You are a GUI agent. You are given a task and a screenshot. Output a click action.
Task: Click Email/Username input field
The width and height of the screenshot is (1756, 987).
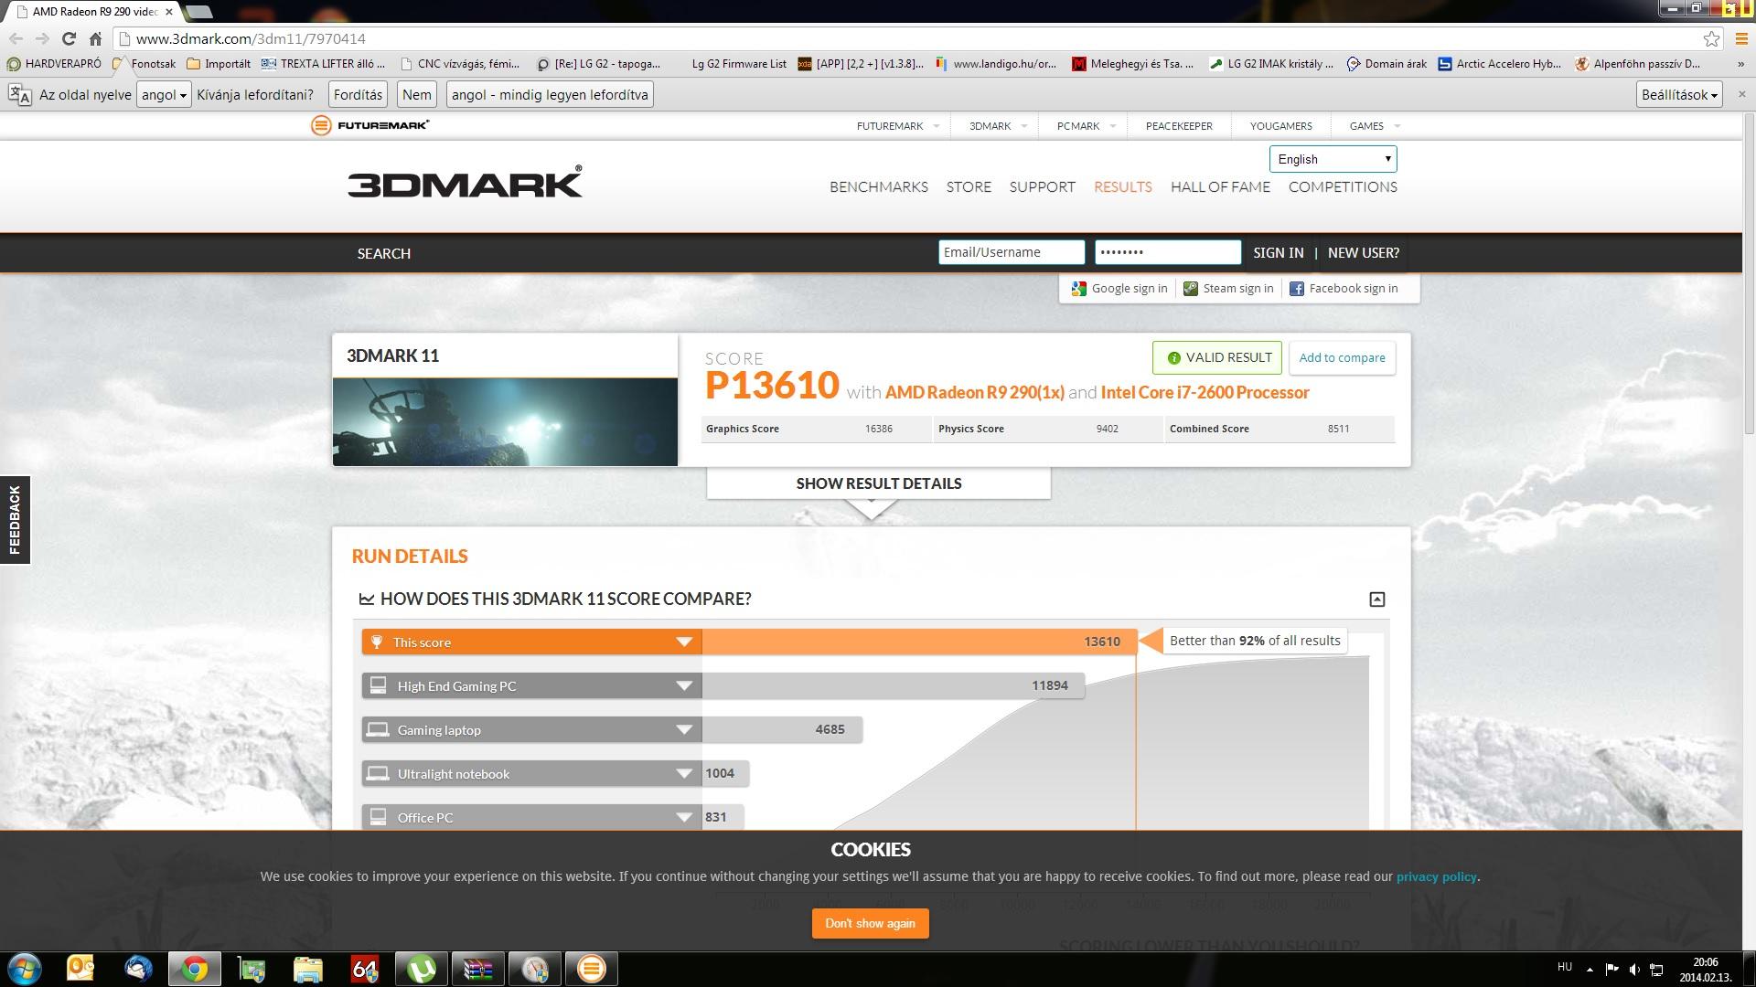click(1012, 252)
